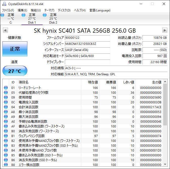Image resolution: width=170 pixels, height=169 pixels.
Task: Click the ID column header
Action: click(13, 82)
